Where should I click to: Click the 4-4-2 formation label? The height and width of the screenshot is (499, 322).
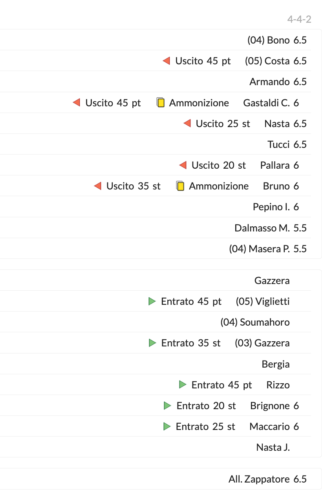pos(299,19)
